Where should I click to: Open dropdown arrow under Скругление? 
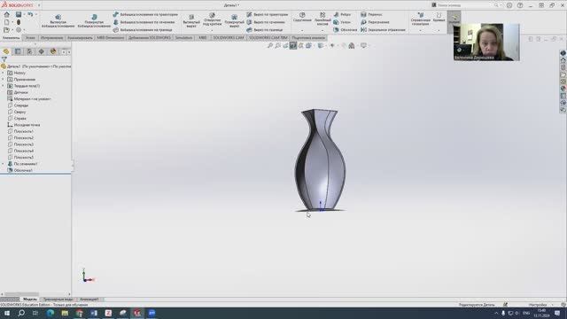pyautogui.click(x=302, y=30)
